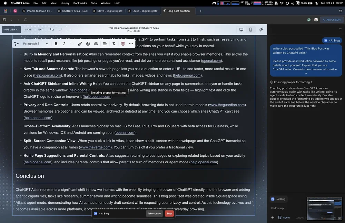345x223 pixels.
Task: Open the Apple menu
Action: click(5, 3)
